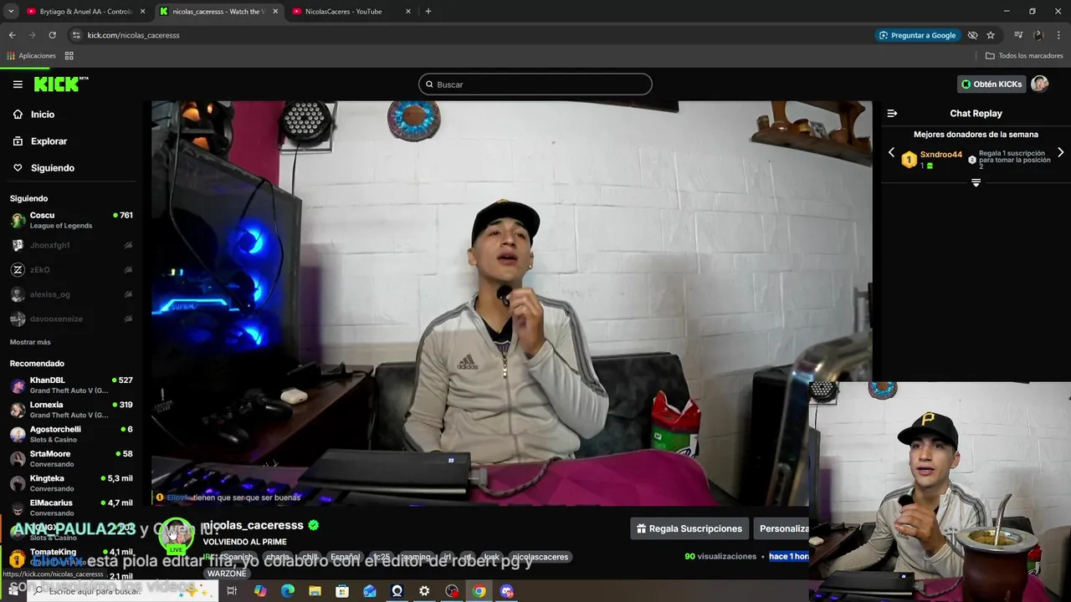The width and height of the screenshot is (1071, 602).
Task: Open Lornexia recommended channel
Action: [x=71, y=410]
